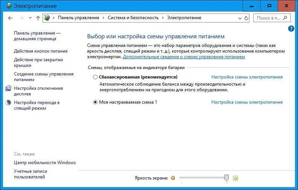Open plan settings for Сбалансированная scheme

click(247, 77)
